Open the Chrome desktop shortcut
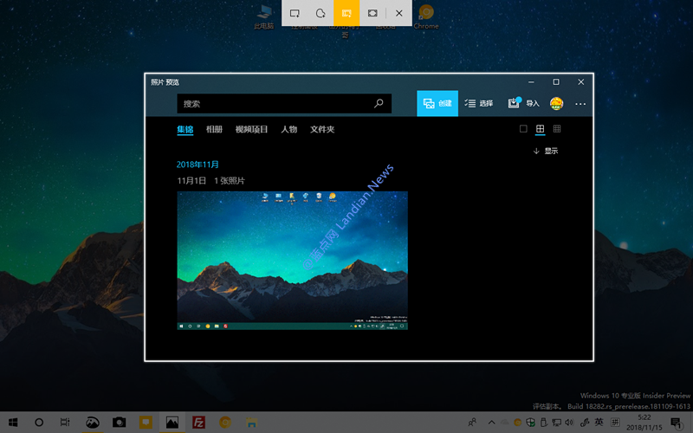Image resolution: width=693 pixels, height=433 pixels. [426, 16]
